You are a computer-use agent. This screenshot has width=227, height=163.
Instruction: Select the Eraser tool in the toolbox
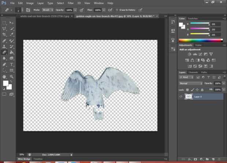click(x=4, y=52)
